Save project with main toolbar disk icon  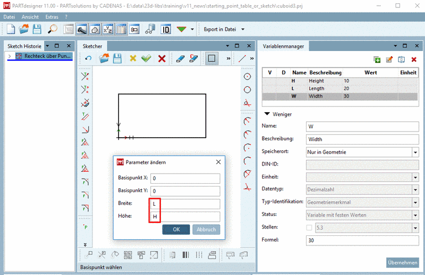(x=37, y=29)
